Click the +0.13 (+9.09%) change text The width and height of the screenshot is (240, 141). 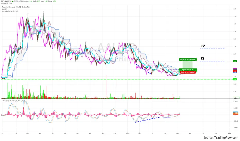tap(18, 1)
